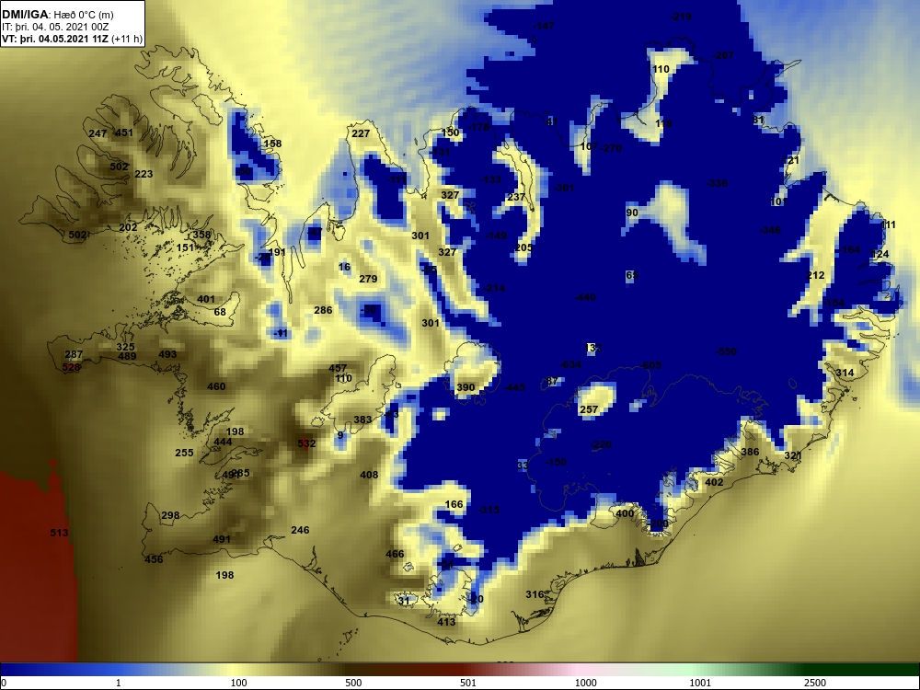Click the '191' value label
The width and height of the screenshot is (920, 690).
coord(276,252)
